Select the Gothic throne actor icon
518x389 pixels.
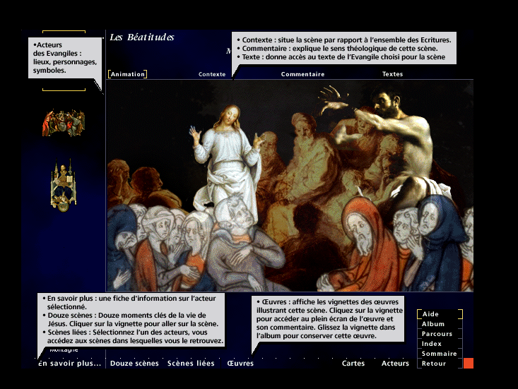[x=63, y=184]
